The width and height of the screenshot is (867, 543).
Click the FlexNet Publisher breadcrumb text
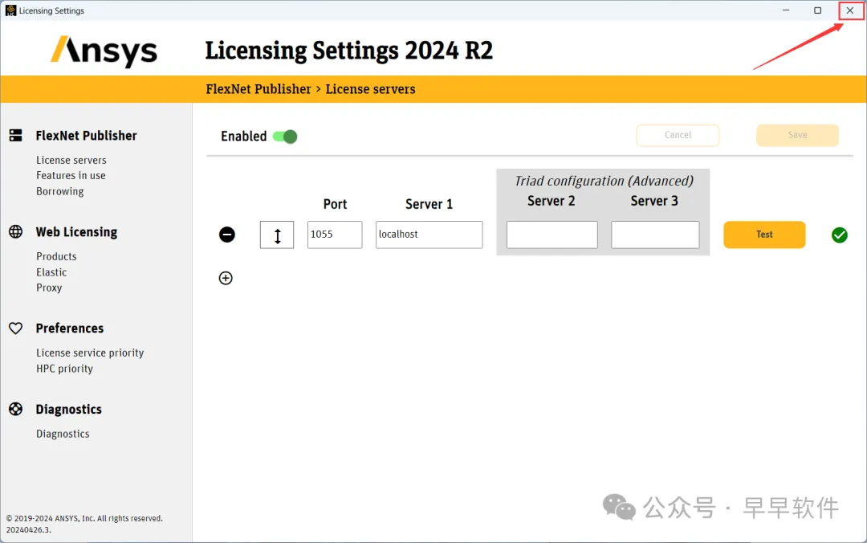[x=258, y=89]
